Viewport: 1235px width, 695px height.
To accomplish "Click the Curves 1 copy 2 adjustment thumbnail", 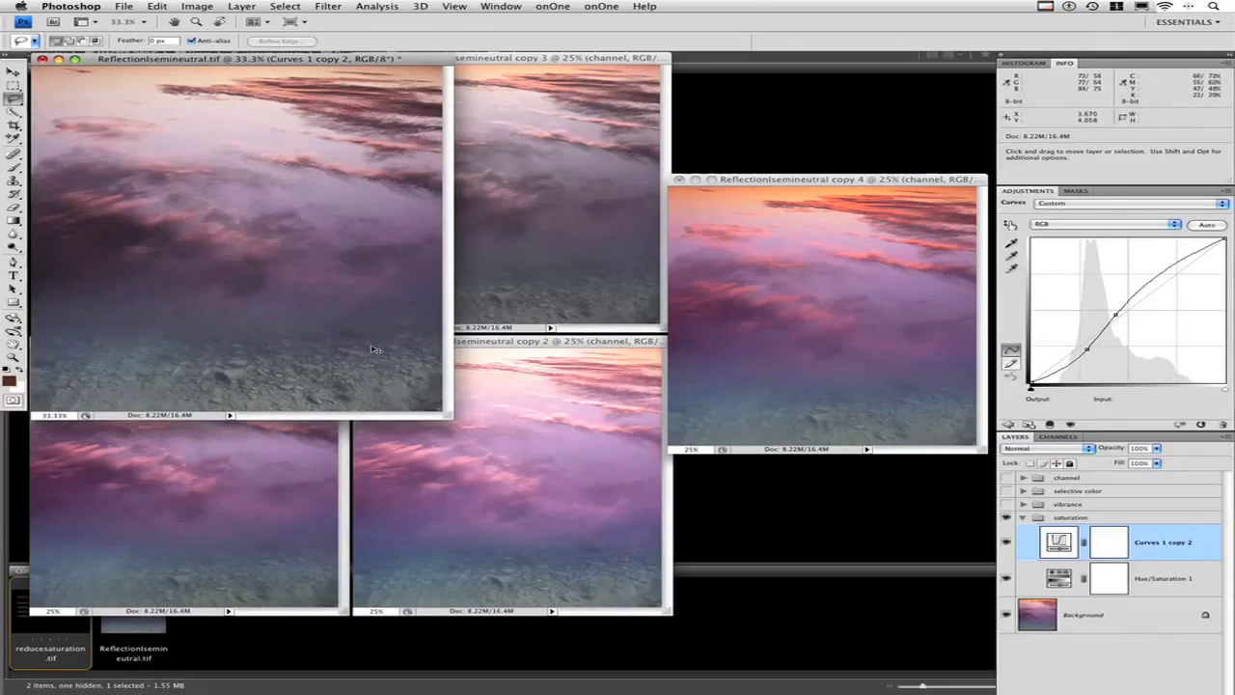I will (1058, 542).
